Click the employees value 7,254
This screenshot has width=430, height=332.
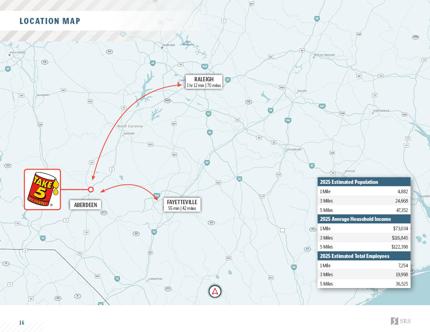click(x=403, y=265)
